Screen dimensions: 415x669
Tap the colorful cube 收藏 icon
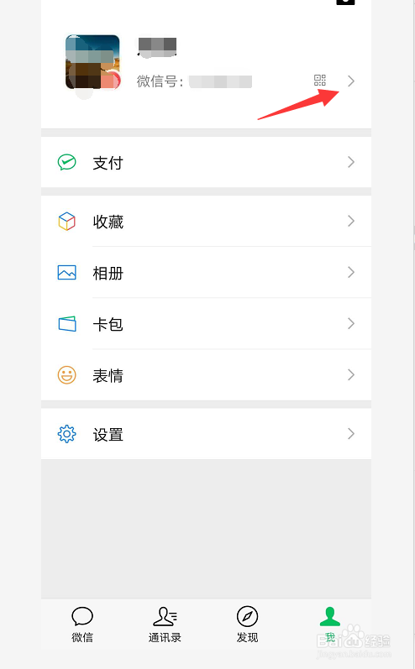66,222
